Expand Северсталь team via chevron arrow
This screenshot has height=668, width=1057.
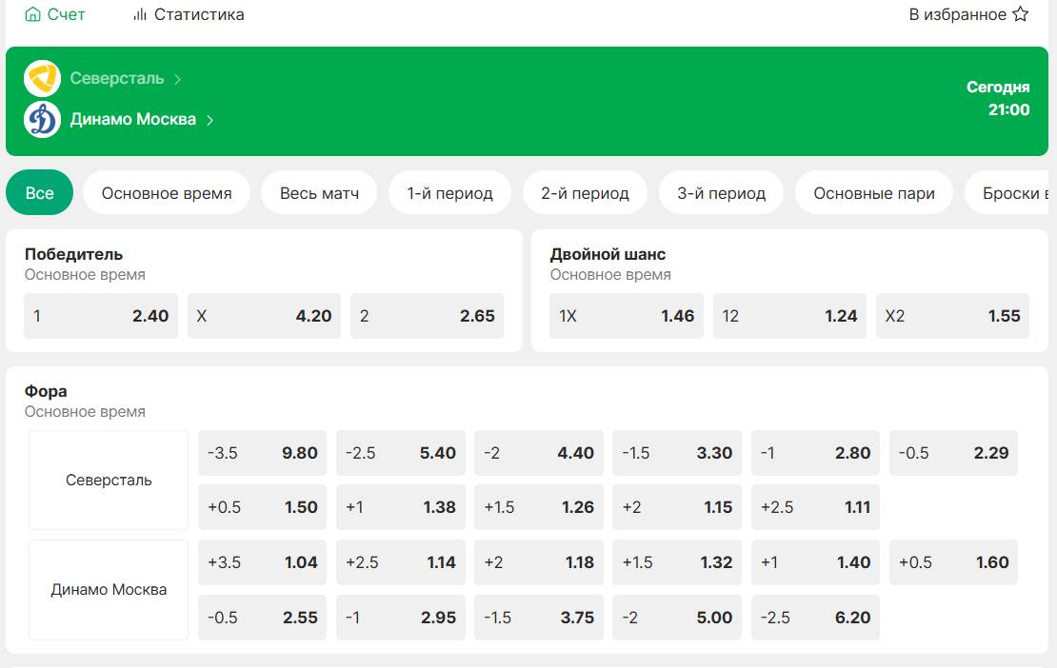[x=178, y=79]
